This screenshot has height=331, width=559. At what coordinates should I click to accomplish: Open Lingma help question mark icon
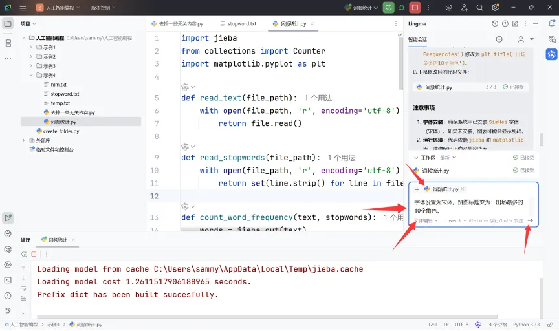pos(505,23)
